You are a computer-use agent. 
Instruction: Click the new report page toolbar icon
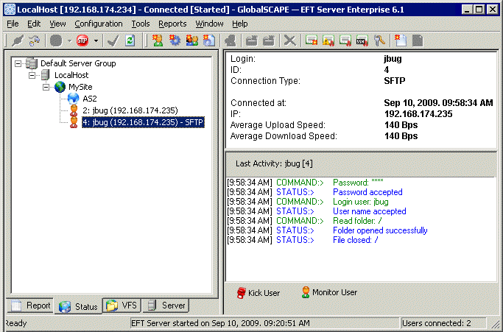401,40
